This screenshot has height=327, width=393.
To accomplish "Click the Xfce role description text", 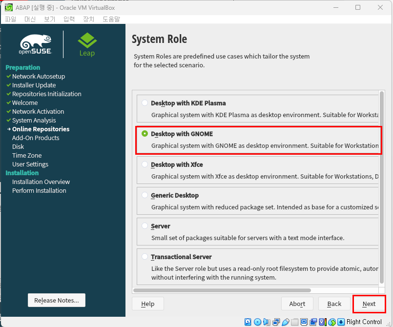I will (265, 176).
